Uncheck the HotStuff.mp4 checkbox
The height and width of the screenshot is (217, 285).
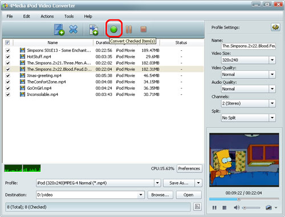click(8, 57)
